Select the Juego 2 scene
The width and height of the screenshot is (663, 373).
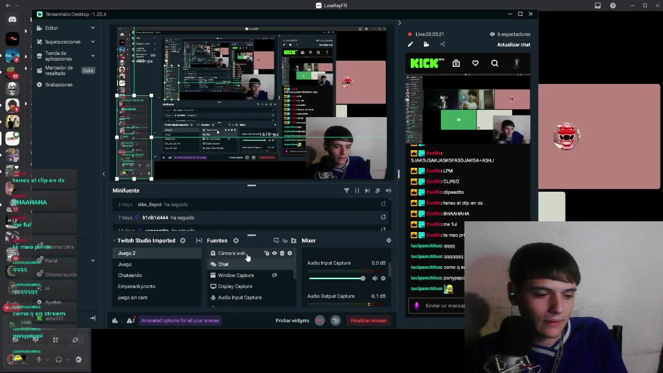coord(156,253)
